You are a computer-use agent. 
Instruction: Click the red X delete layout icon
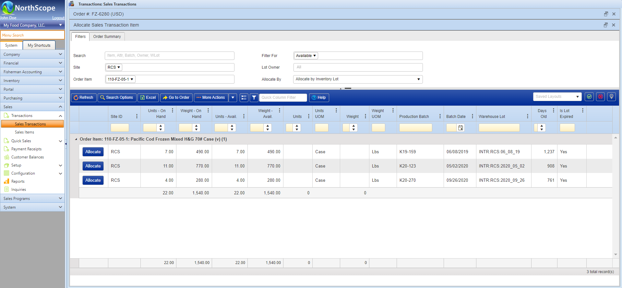600,97
